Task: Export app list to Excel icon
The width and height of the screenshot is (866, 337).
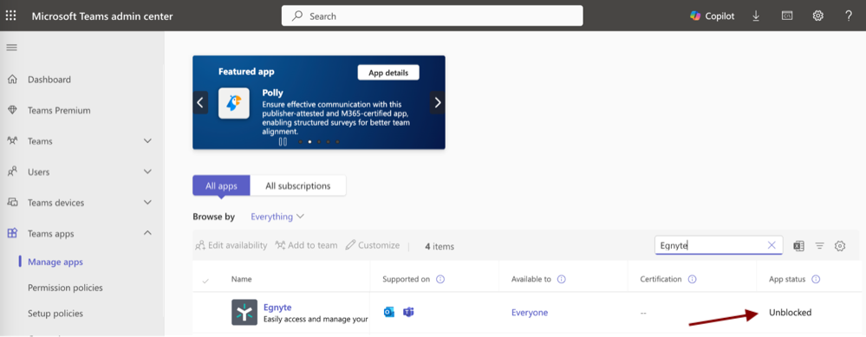Action: pos(798,246)
